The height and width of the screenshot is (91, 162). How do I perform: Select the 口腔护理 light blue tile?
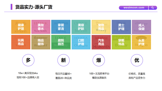coord(81,42)
